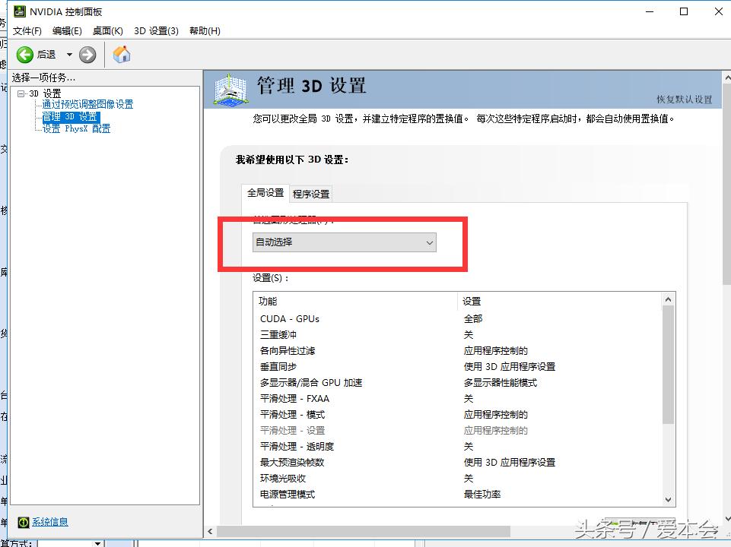The height and width of the screenshot is (547, 731).
Task: Switch to the 程序设置 tab
Action: [x=310, y=194]
